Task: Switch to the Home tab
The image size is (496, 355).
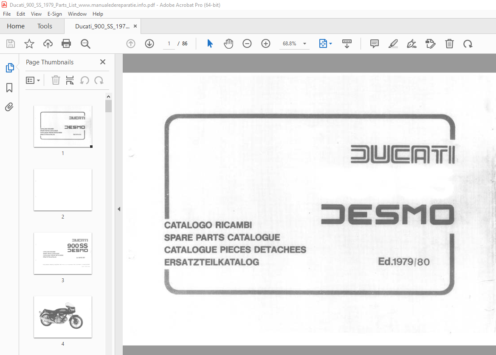Action: (x=15, y=26)
